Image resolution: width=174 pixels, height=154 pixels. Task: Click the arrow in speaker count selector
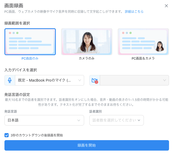tap(139, 120)
